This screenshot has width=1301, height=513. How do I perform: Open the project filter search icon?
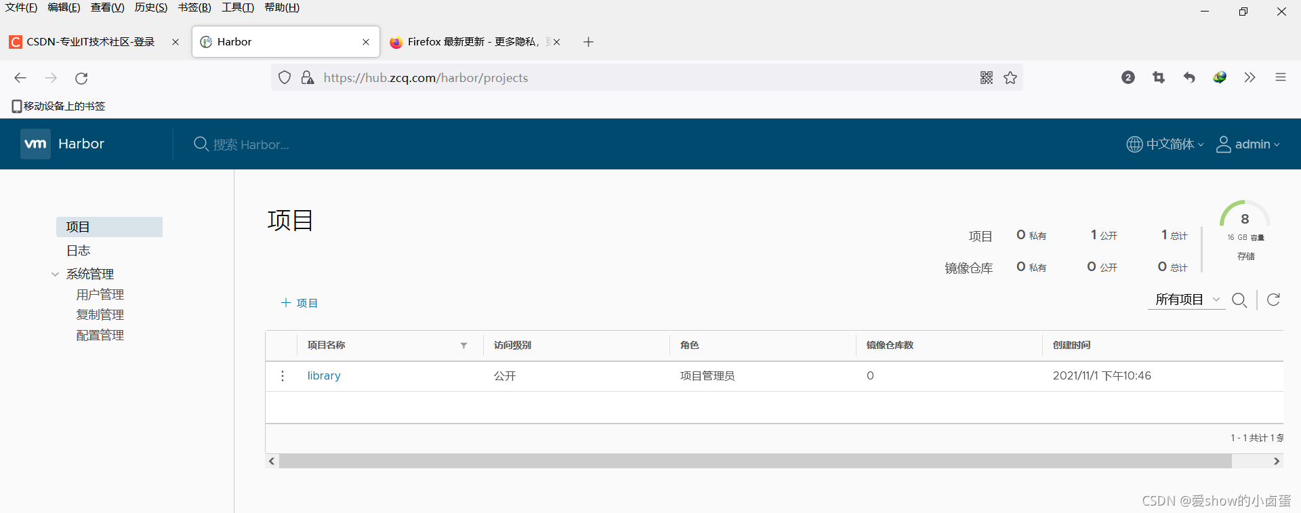(1239, 300)
